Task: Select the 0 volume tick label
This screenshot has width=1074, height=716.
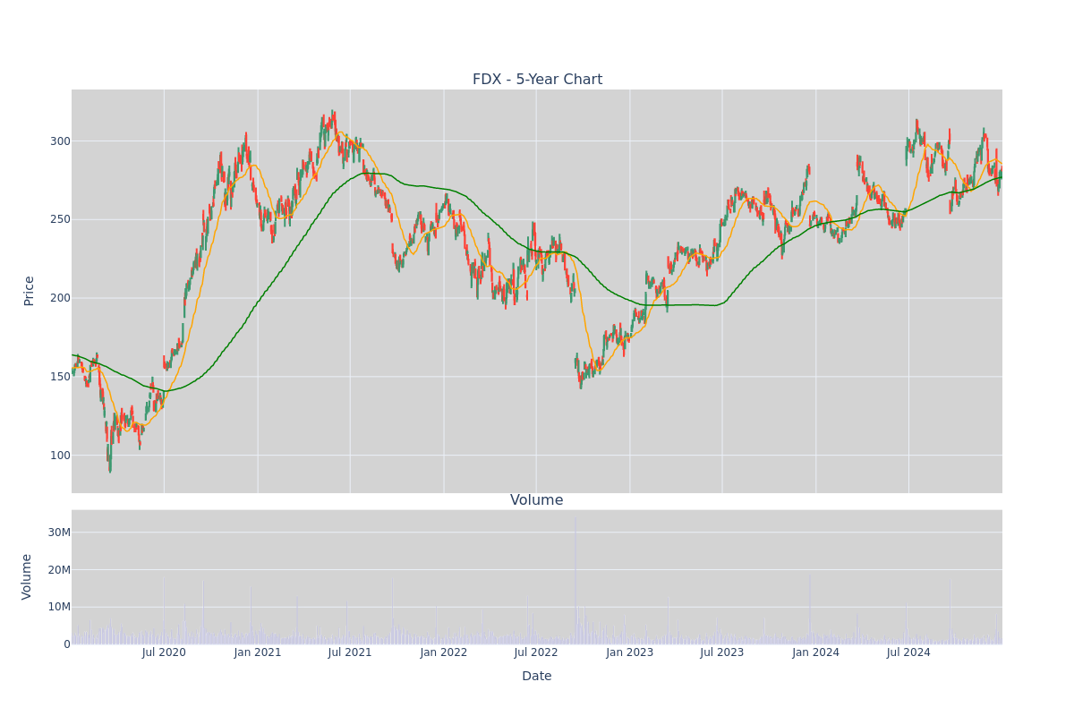Action: [66, 644]
